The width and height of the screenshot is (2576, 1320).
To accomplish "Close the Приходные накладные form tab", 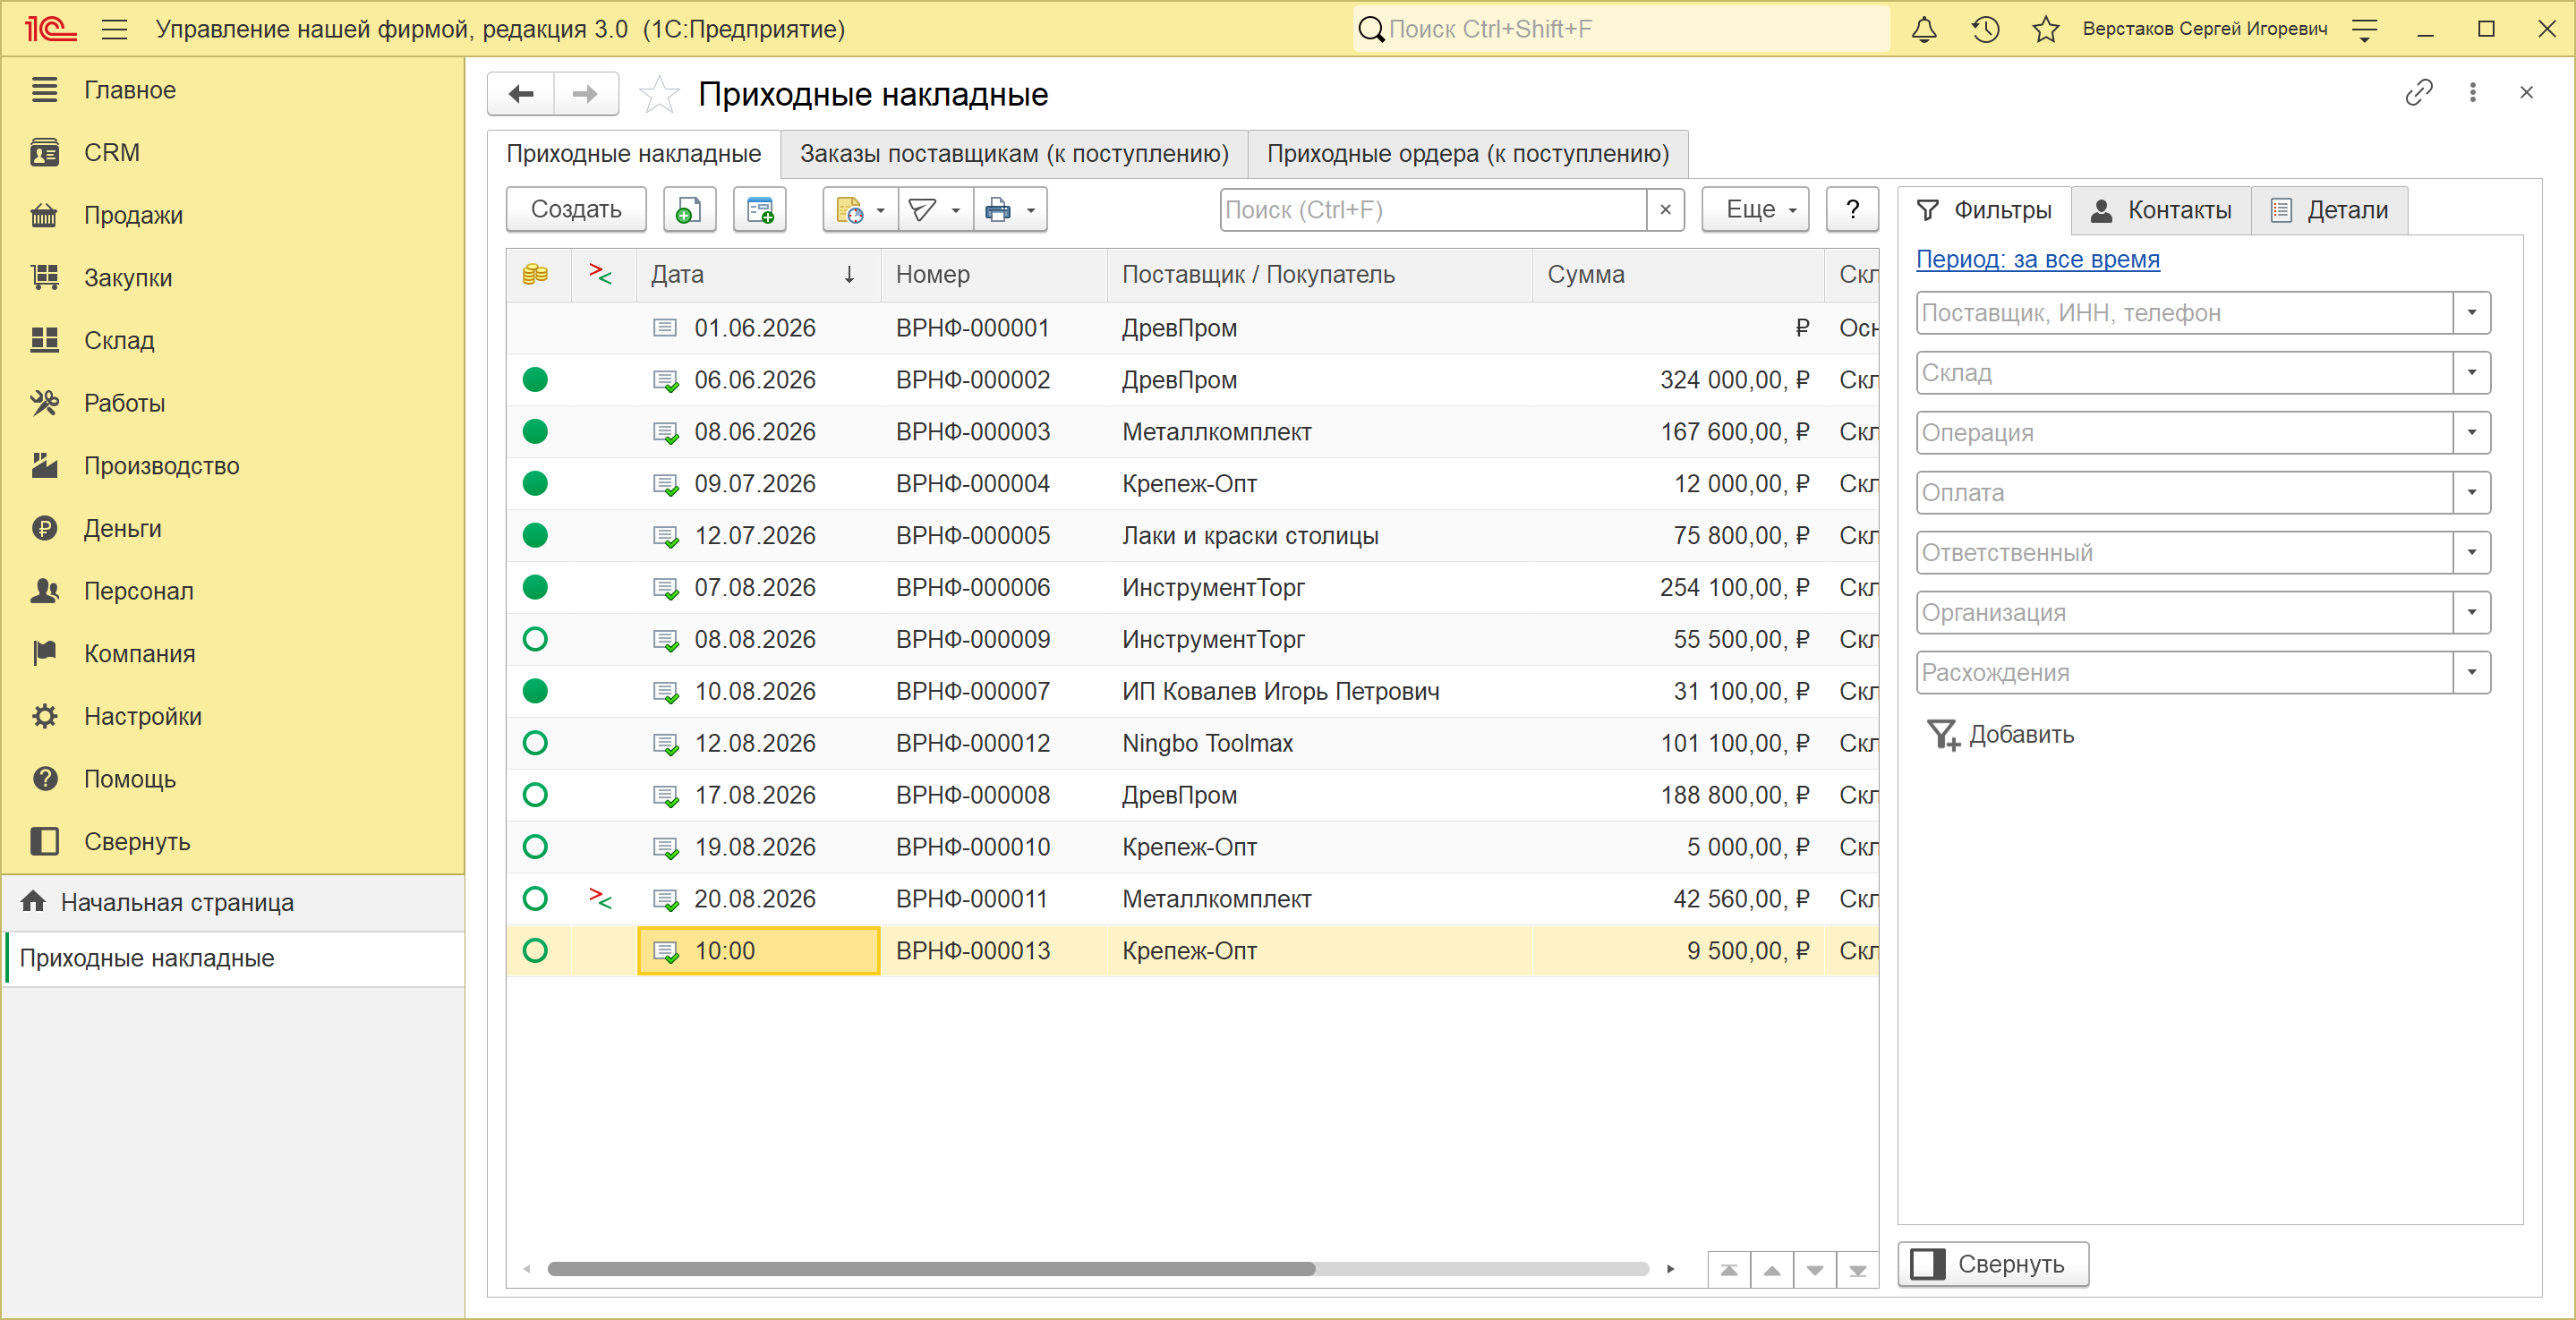I will pos(2526,93).
